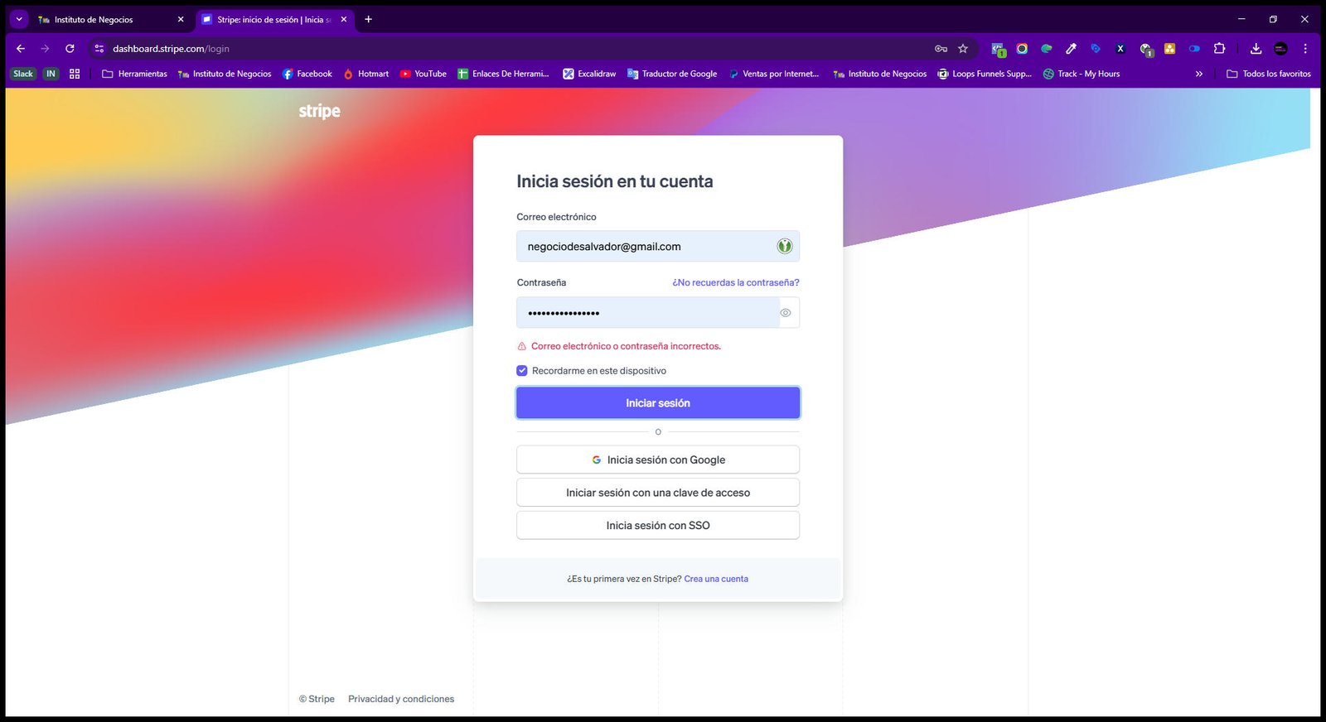This screenshot has width=1326, height=722.
Task: Open the tab search dropdown
Action: coord(19,20)
